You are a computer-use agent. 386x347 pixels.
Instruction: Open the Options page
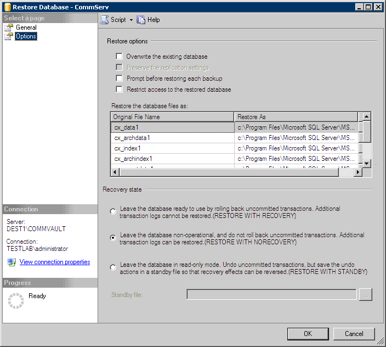tap(26, 36)
